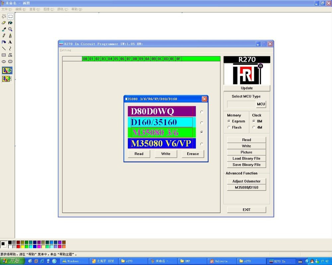Select the straight Line tool
The width and height of the screenshot is (332, 265).
4,49
